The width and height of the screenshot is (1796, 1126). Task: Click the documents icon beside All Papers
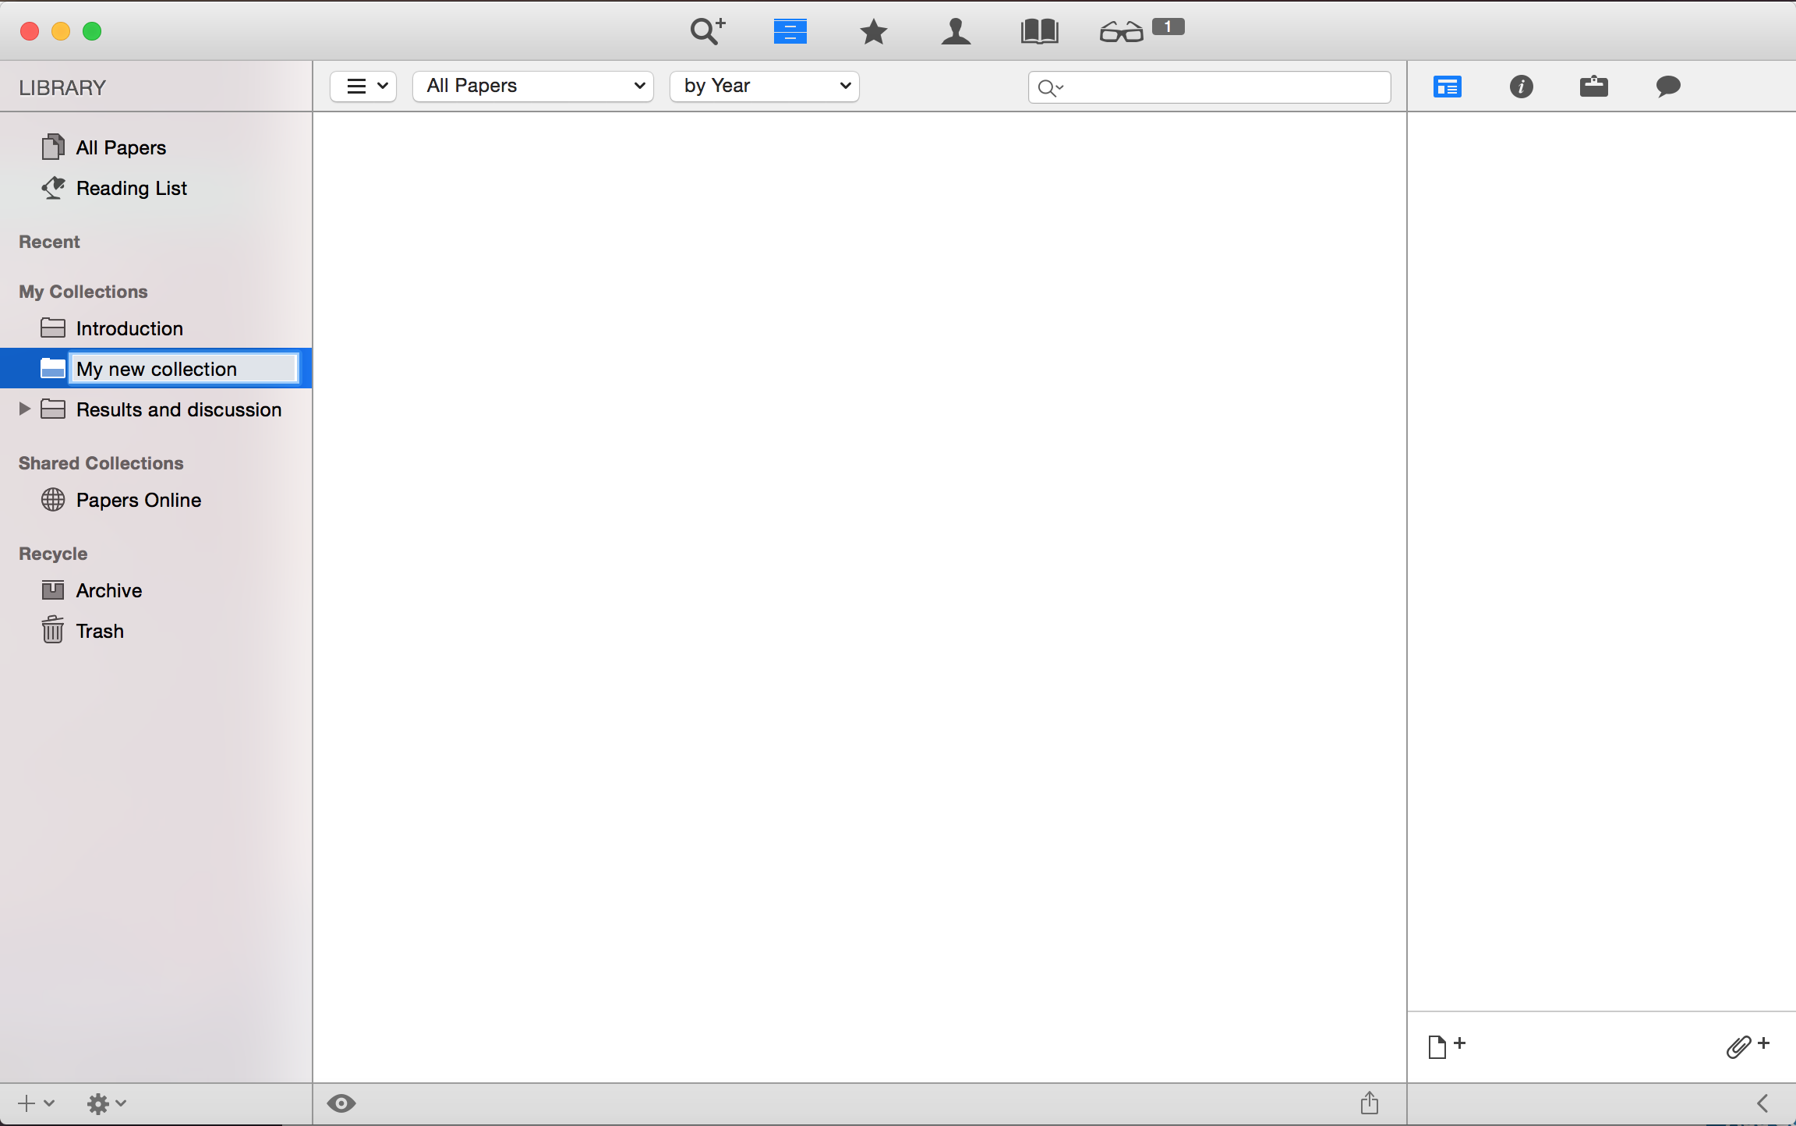pos(53,147)
